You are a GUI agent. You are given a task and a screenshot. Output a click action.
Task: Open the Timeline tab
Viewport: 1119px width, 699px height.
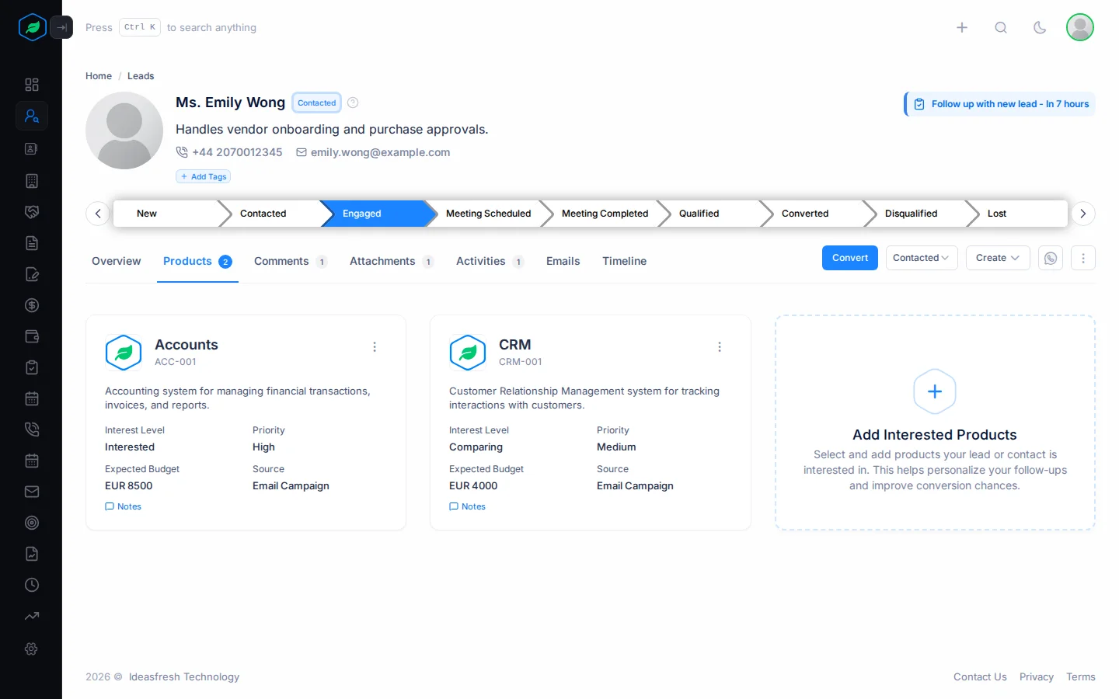coord(625,261)
